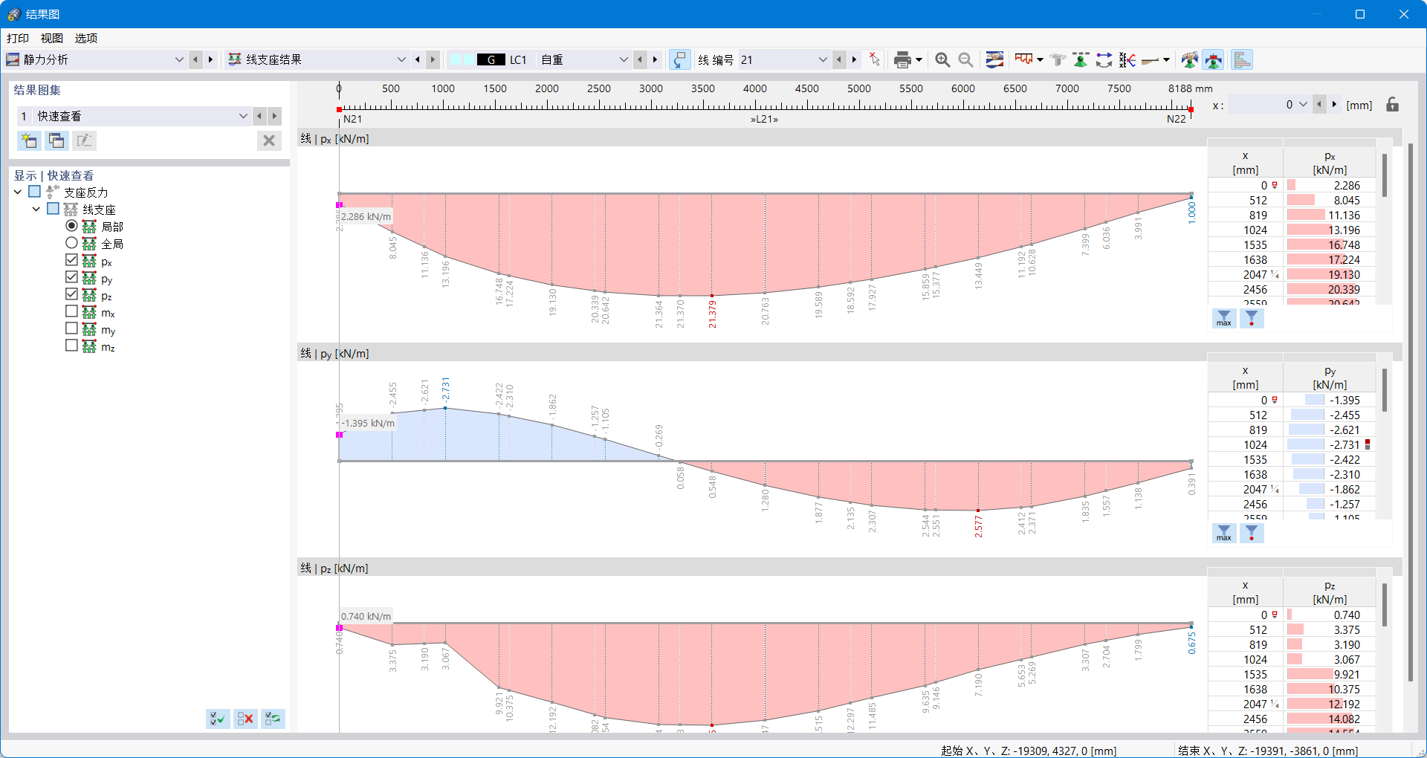1427x758 pixels.
Task: Click the px table vertical scrollbar
Action: point(1385,175)
